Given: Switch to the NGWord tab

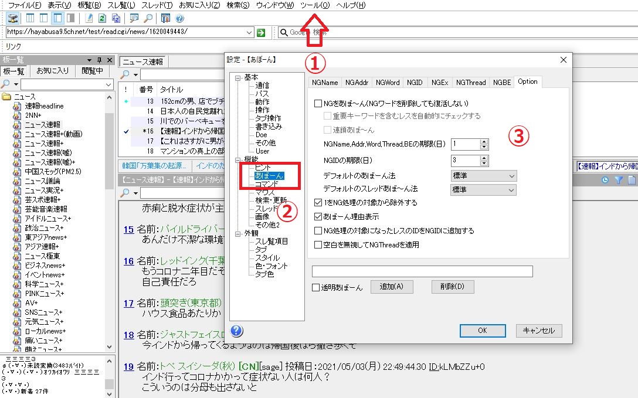Looking at the screenshot, I should 388,83.
